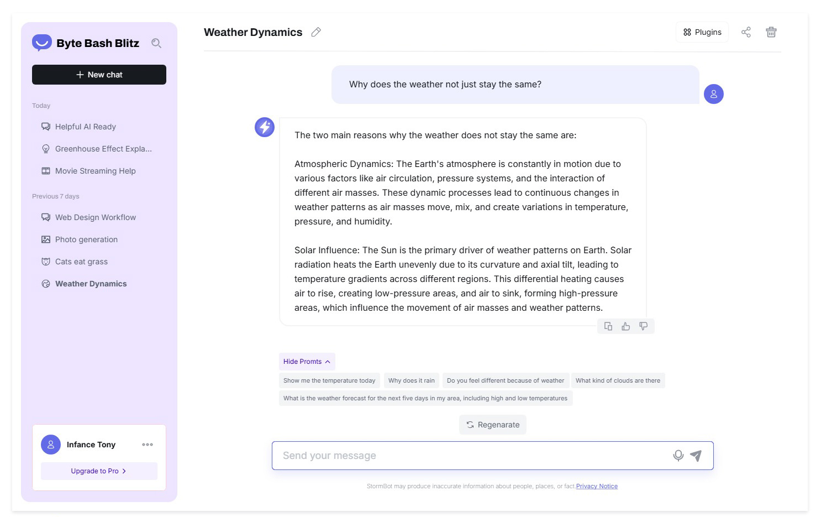Click Upgrade to Pro
Viewport: 821px width, 517px height.
pos(99,471)
